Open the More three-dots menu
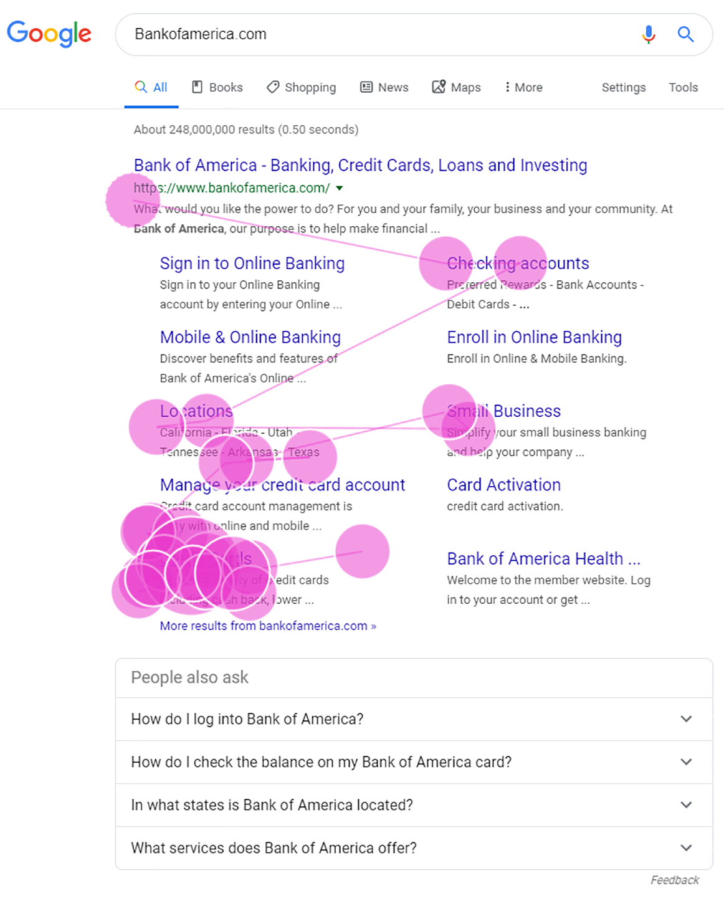The height and width of the screenshot is (901, 724). click(x=508, y=87)
